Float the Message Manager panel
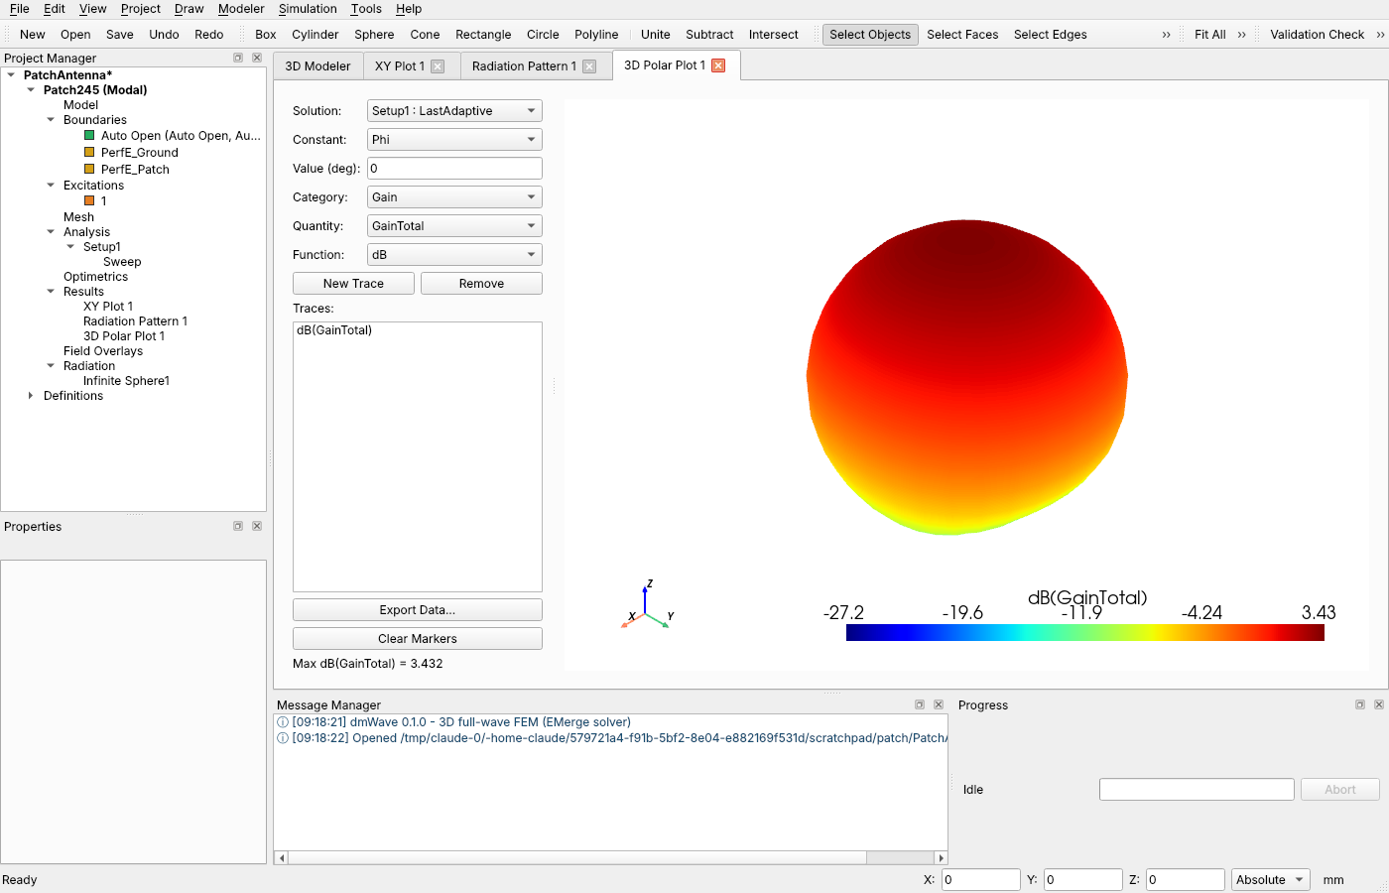Viewport: 1389px width, 893px height. tap(920, 704)
